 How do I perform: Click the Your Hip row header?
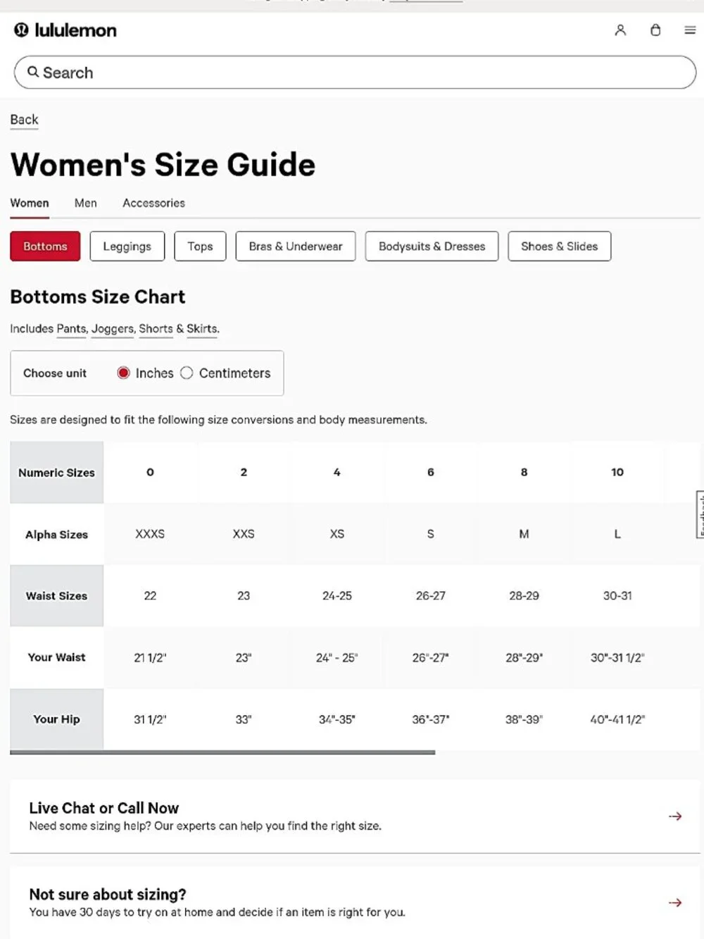point(56,719)
